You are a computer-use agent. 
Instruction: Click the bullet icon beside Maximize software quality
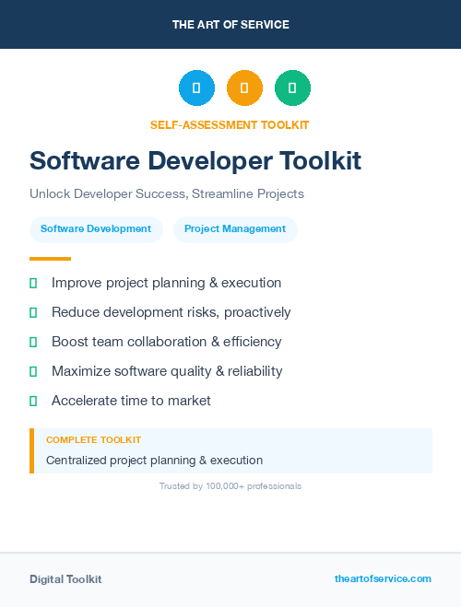click(33, 371)
